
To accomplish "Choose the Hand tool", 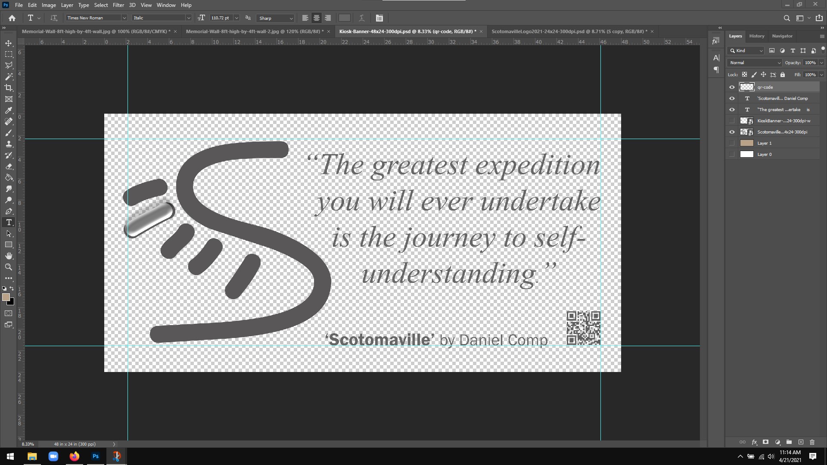I will [9, 256].
